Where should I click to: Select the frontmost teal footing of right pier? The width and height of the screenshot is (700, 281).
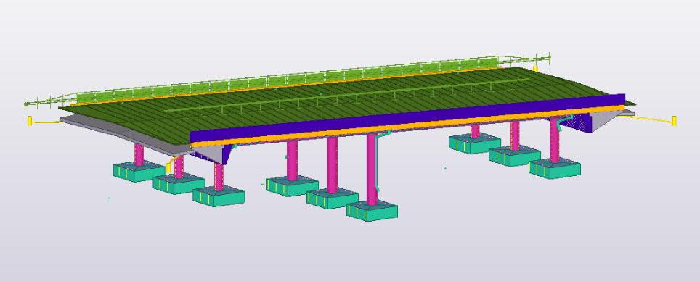click(x=555, y=169)
